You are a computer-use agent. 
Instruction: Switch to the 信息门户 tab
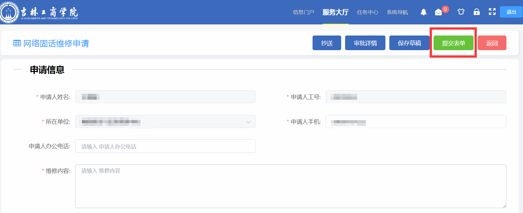point(303,12)
